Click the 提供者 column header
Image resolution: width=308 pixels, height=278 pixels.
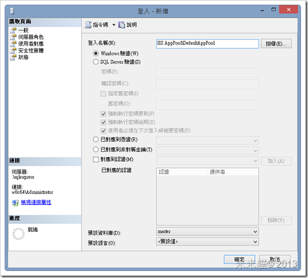click(233, 172)
